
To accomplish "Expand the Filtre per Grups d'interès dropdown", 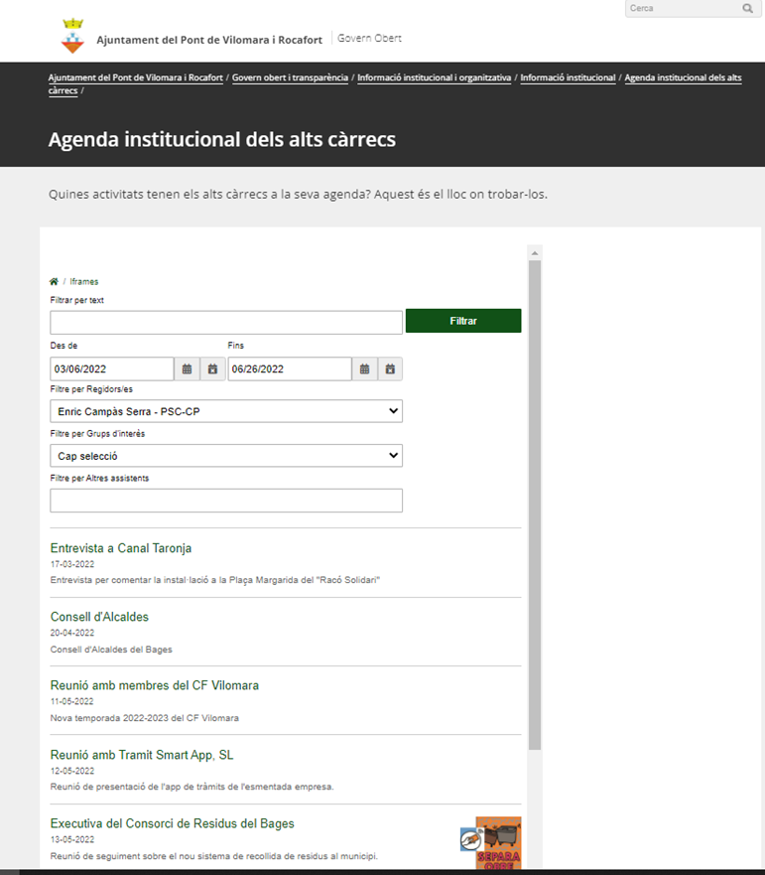I will point(226,456).
